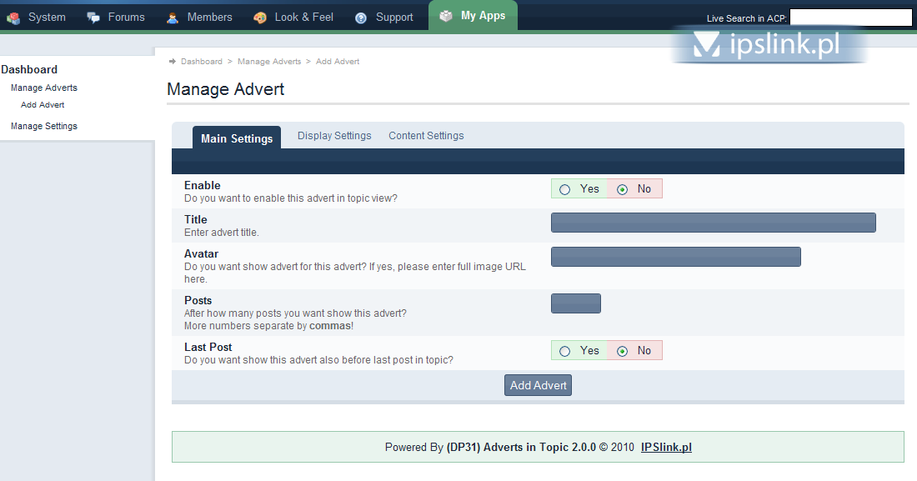Viewport: 917px width, 481px height.
Task: Click the Live Search in ACP box
Action: point(850,18)
